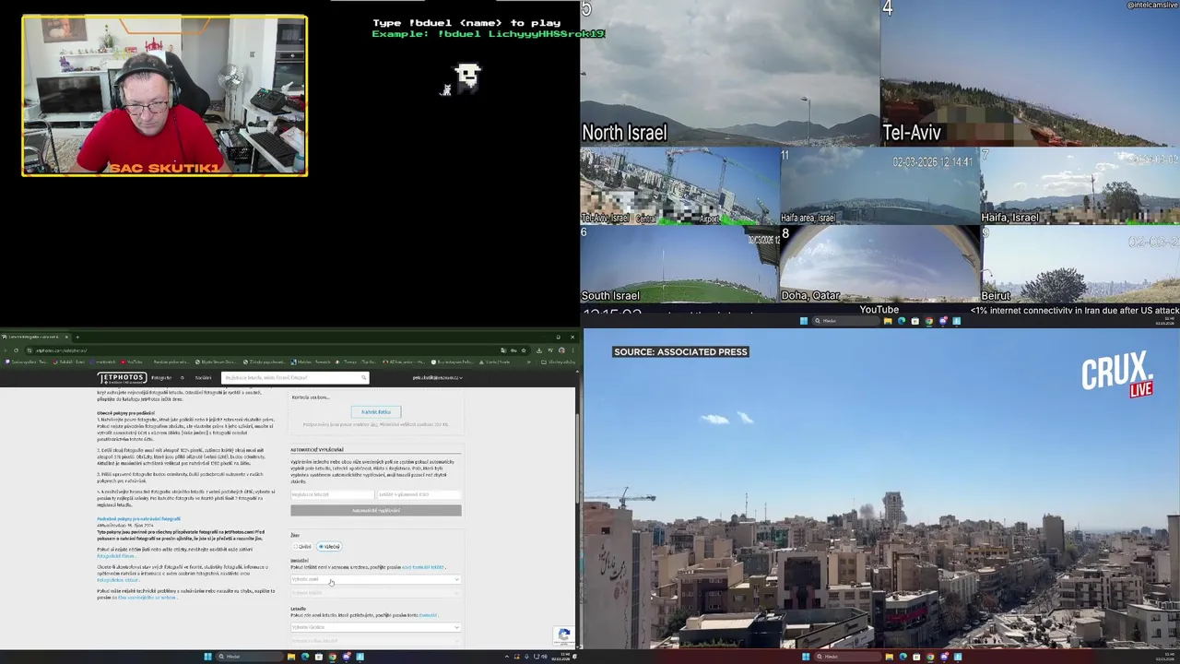
Task: Open Microsoft Edge on lower-left taskbar
Action: tap(305, 657)
